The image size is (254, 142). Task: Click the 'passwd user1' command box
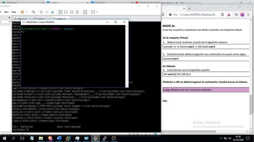206,59
